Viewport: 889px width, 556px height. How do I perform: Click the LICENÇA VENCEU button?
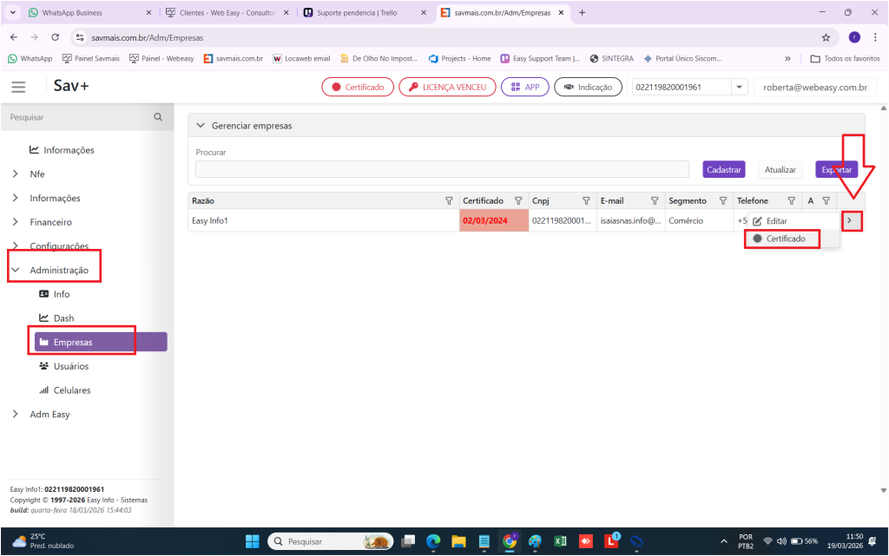(447, 87)
